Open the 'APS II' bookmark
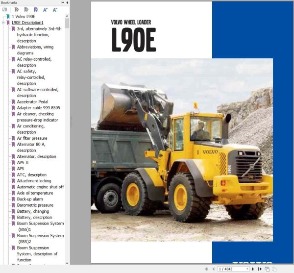Image resolution: width=294 pixels, height=273 pixels. [23, 163]
